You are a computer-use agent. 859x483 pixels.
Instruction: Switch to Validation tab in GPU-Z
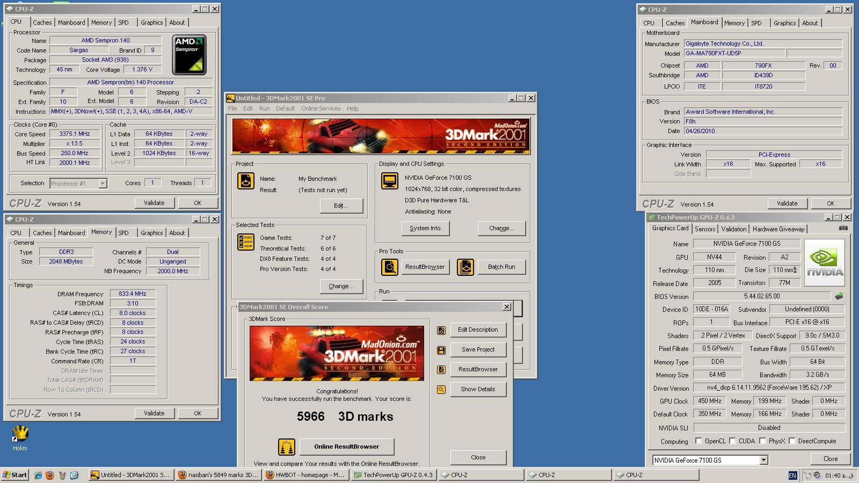733,229
